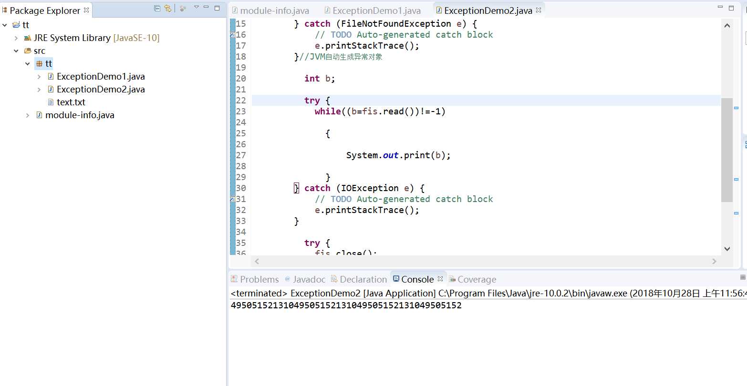Viewport: 747px width, 386px height.
Task: Select JRE System Library [JavaSE-10] row
Action: click(96, 38)
